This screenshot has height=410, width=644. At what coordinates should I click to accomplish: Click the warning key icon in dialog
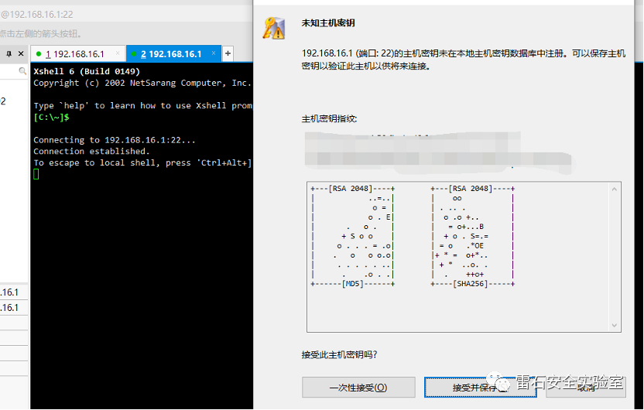tap(274, 28)
